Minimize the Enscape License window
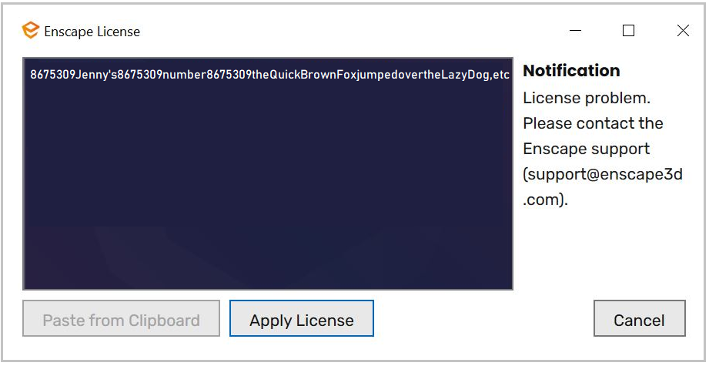The image size is (709, 366). (x=575, y=31)
